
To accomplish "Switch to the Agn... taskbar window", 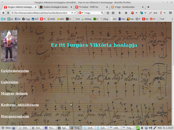I will 63,128.
